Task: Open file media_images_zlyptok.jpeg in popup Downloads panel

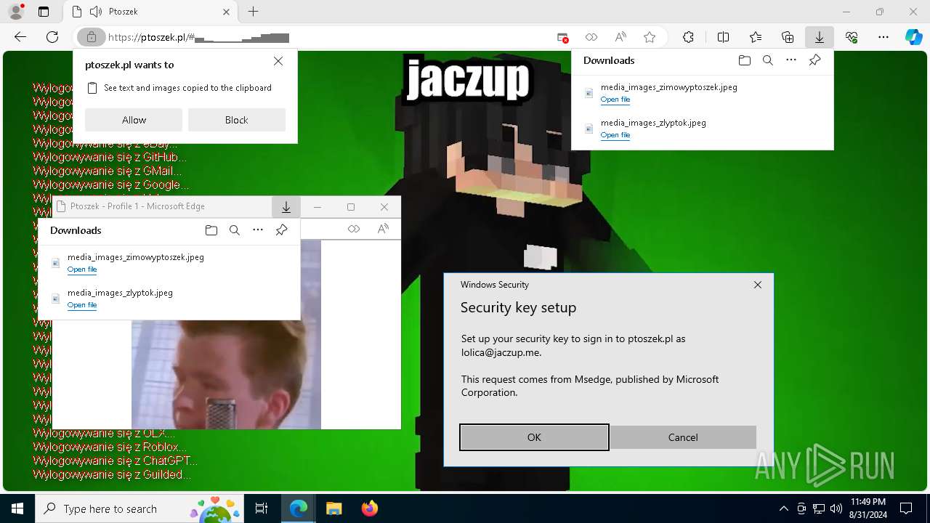Action: (x=82, y=305)
